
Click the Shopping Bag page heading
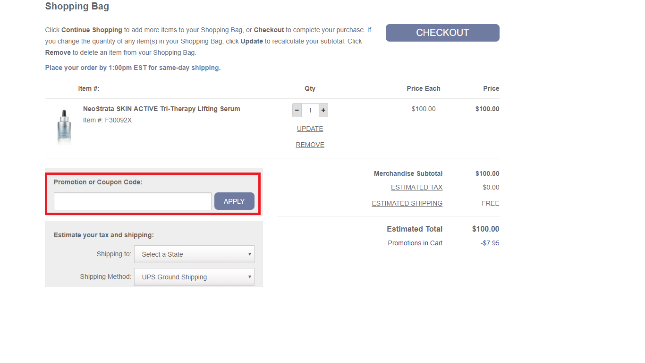coord(77,6)
